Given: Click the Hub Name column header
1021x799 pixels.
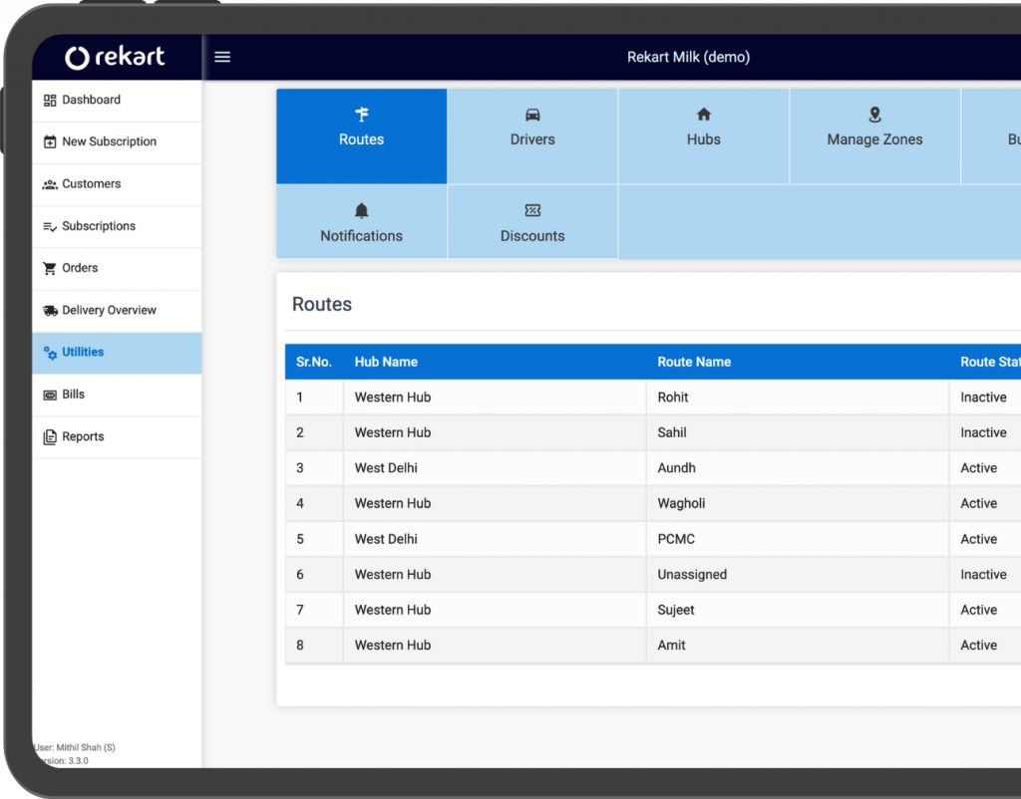Looking at the screenshot, I should [386, 362].
